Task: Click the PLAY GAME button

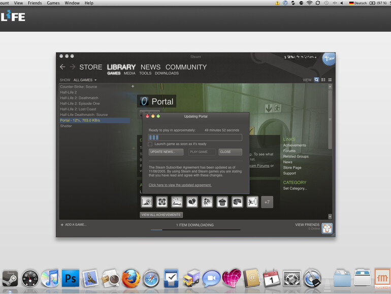Action: [202, 152]
